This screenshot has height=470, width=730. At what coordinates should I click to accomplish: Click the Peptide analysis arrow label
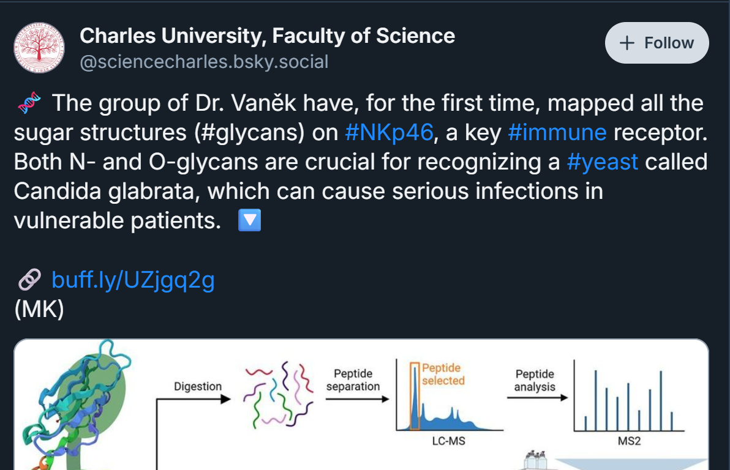click(535, 381)
